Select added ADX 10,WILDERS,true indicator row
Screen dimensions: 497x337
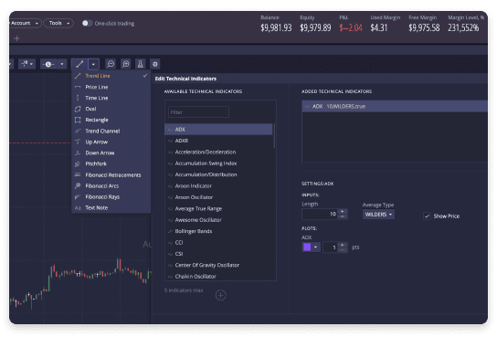(395, 107)
